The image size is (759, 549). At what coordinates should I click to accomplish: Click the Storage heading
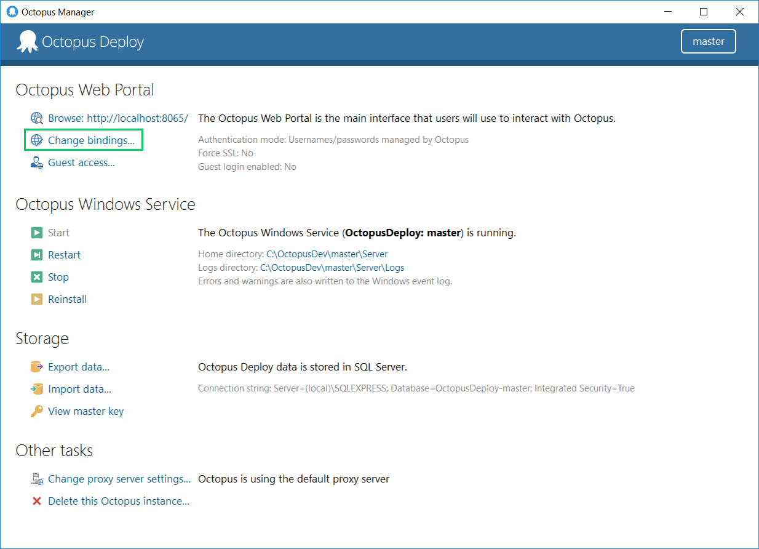42,339
